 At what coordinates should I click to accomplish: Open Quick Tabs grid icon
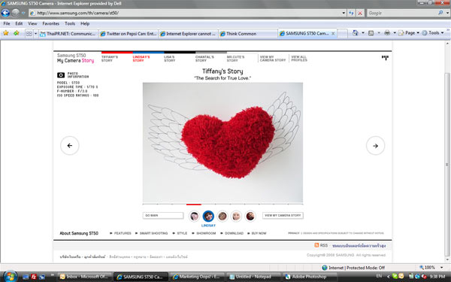(29, 34)
